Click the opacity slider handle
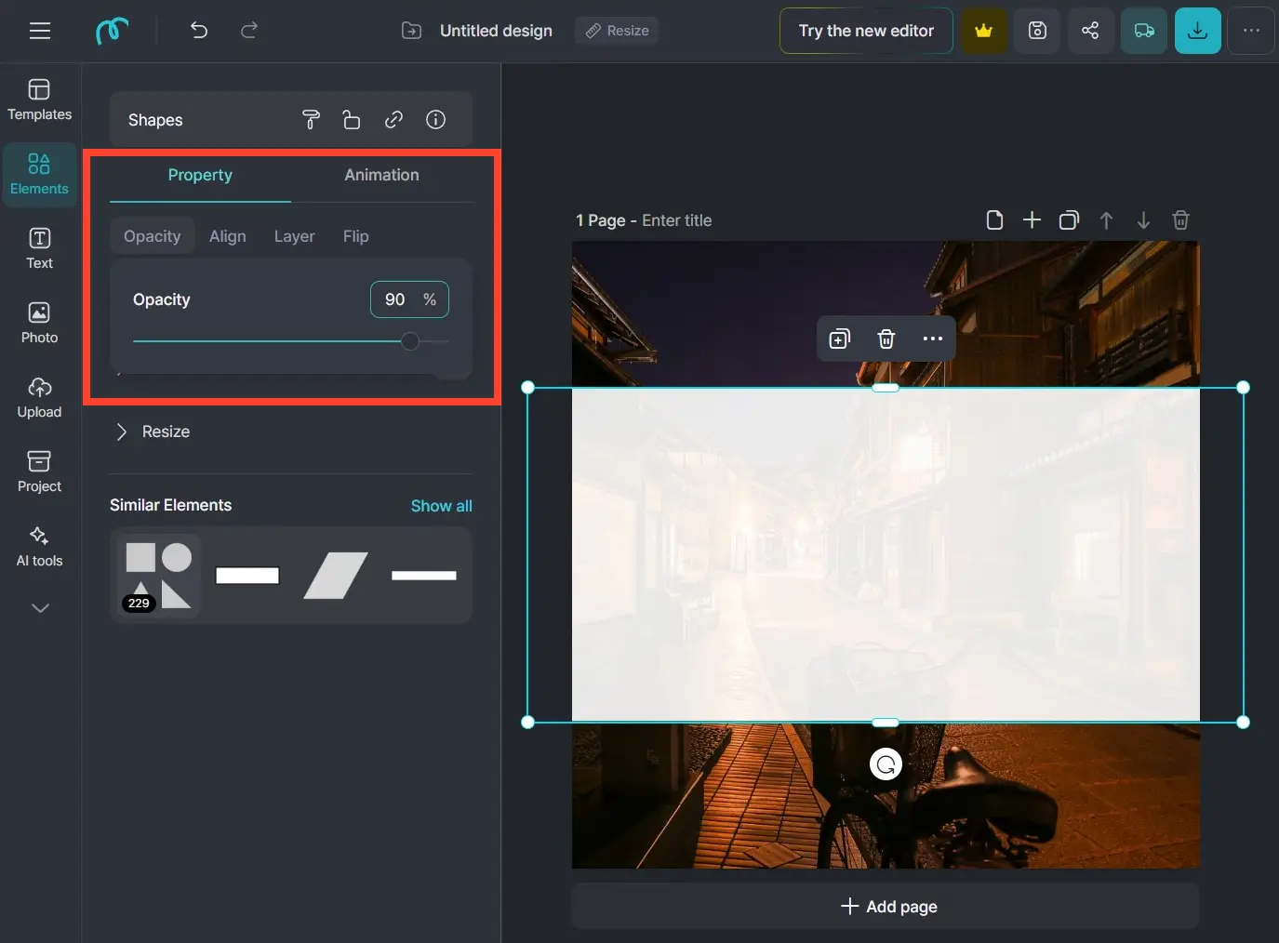This screenshot has width=1279, height=943. coord(409,341)
